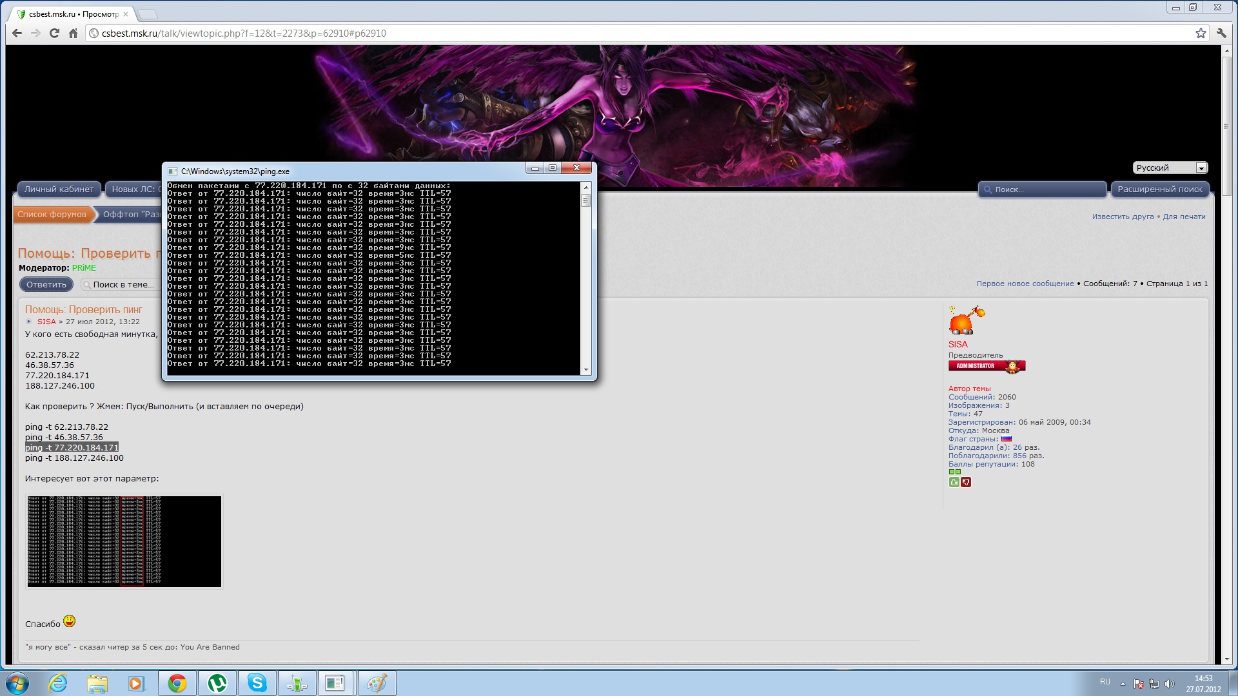Viewport: 1238px width, 696px height.
Task: Open the Расширенный поиск link
Action: click(1159, 189)
